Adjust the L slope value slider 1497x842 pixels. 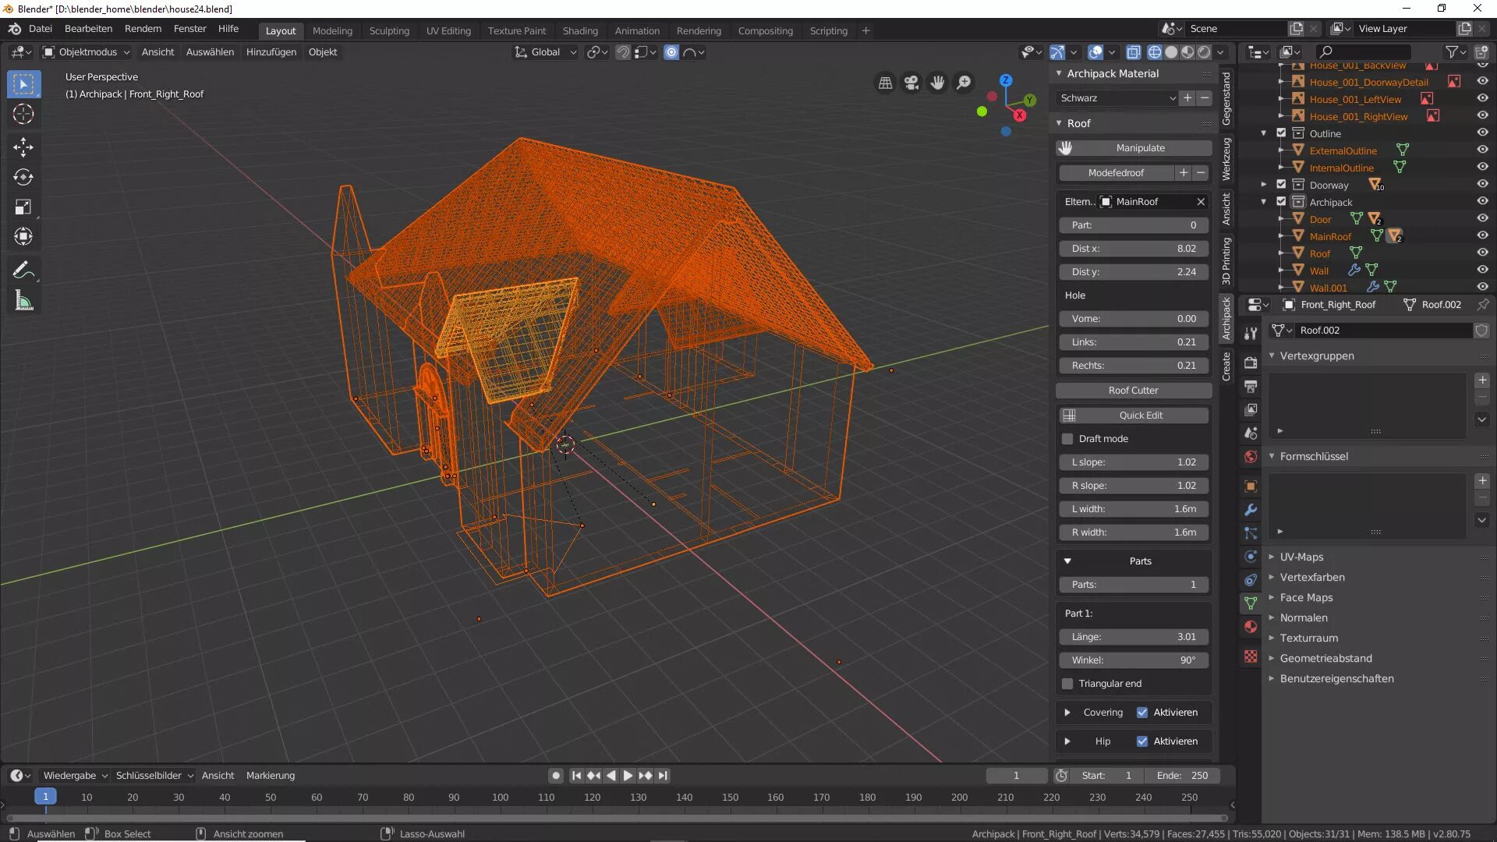[1133, 462]
